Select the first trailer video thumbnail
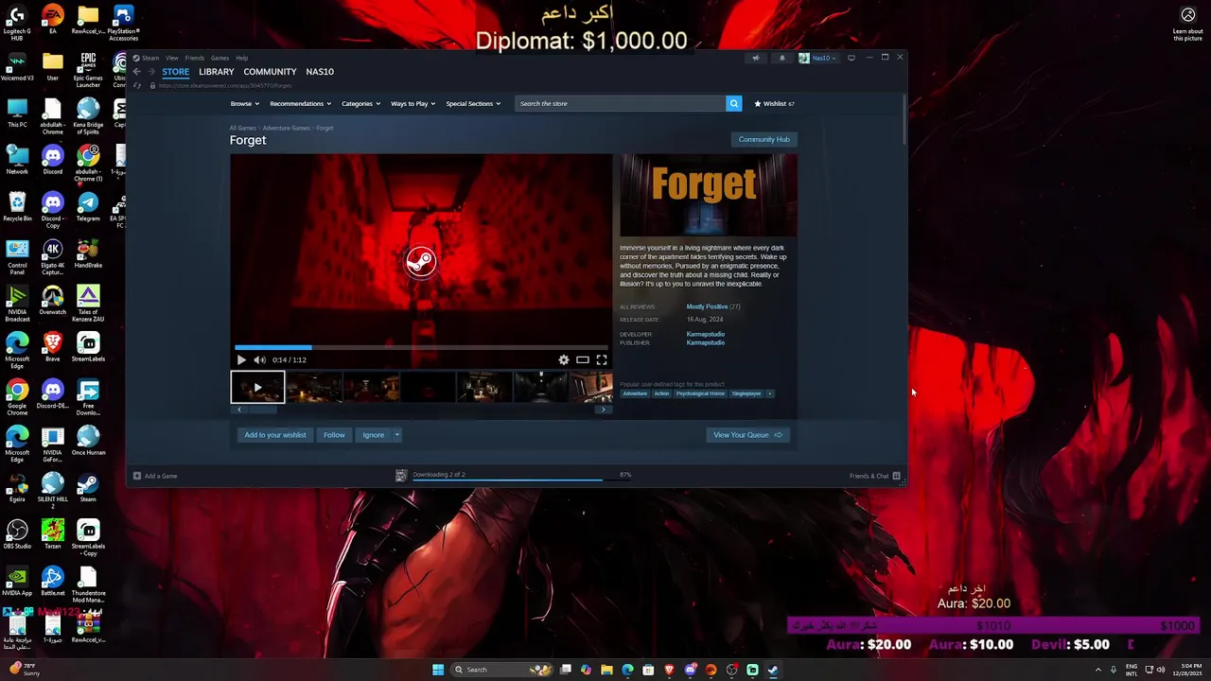The width and height of the screenshot is (1211, 681). coord(257,387)
